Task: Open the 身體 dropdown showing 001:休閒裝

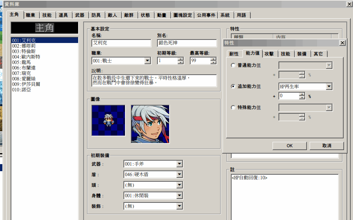Action: coord(153,195)
